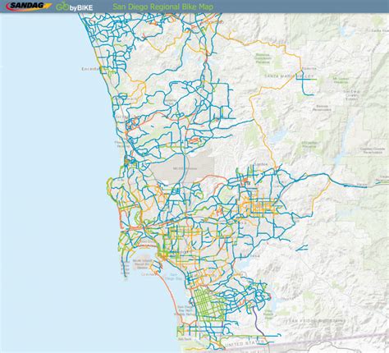
Task: Click the purple bike route near the border
Action: (258, 321)
